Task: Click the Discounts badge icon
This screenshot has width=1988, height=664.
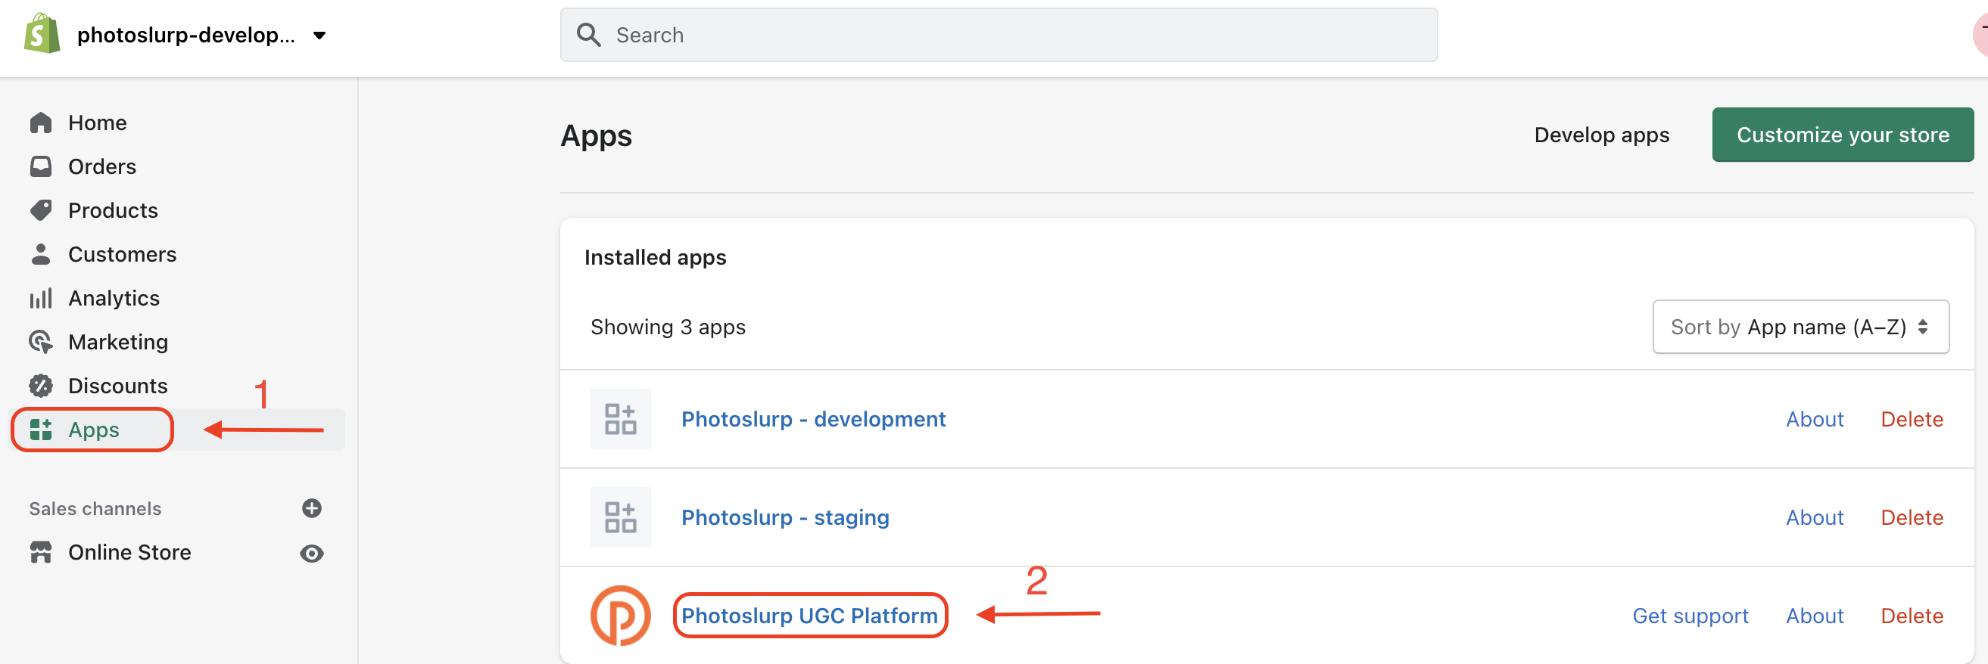Action: coord(41,386)
